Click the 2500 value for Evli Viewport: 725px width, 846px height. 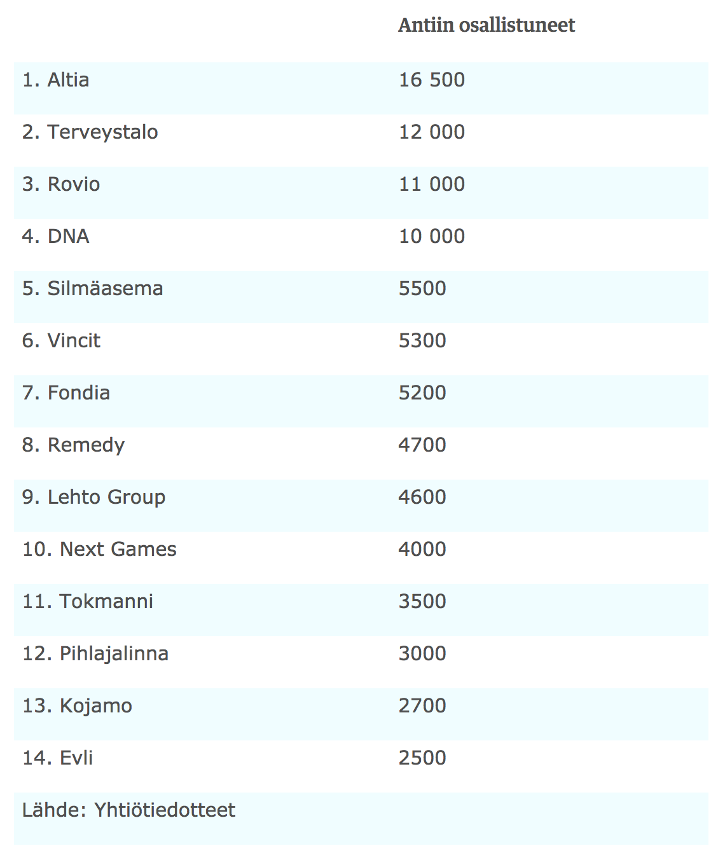tap(422, 758)
